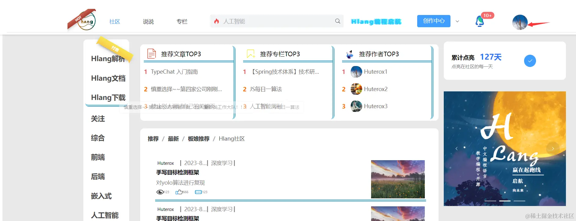Click the Hlang moon carousel banner
The height and width of the screenshot is (221, 576).
point(505,149)
